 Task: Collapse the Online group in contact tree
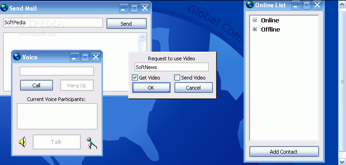[255, 20]
